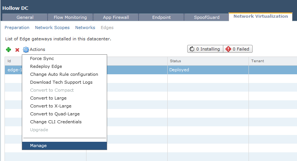297x161 pixels.
Task: Select Convert to X-Large option
Action: point(51,106)
